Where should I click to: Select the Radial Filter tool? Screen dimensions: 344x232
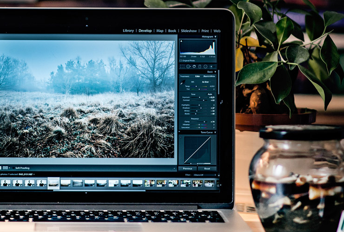(205, 66)
